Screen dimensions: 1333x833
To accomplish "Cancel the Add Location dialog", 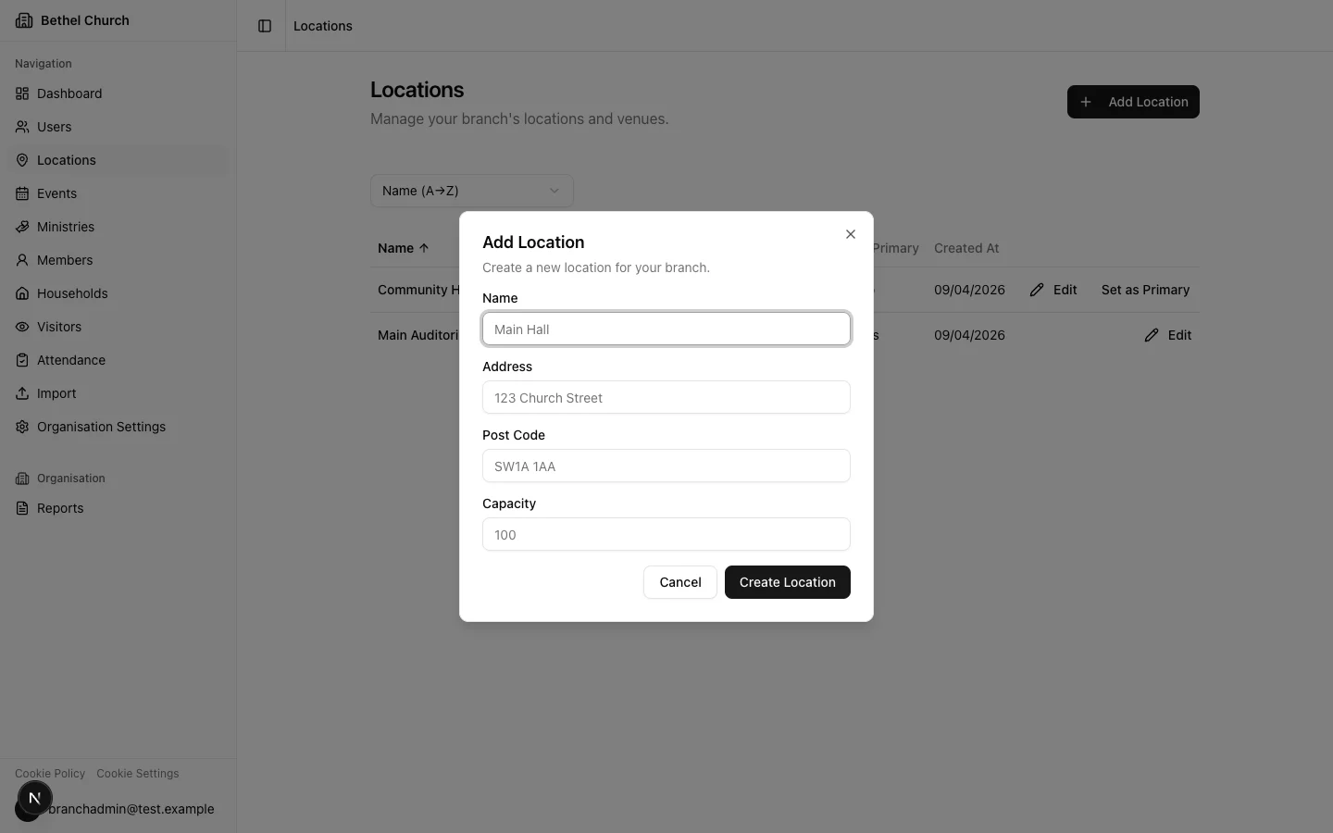I will pyautogui.click(x=680, y=582).
